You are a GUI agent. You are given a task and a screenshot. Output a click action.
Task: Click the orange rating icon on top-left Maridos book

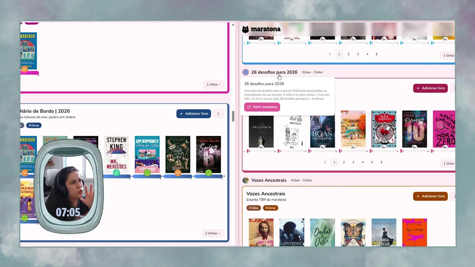[x=24, y=69]
